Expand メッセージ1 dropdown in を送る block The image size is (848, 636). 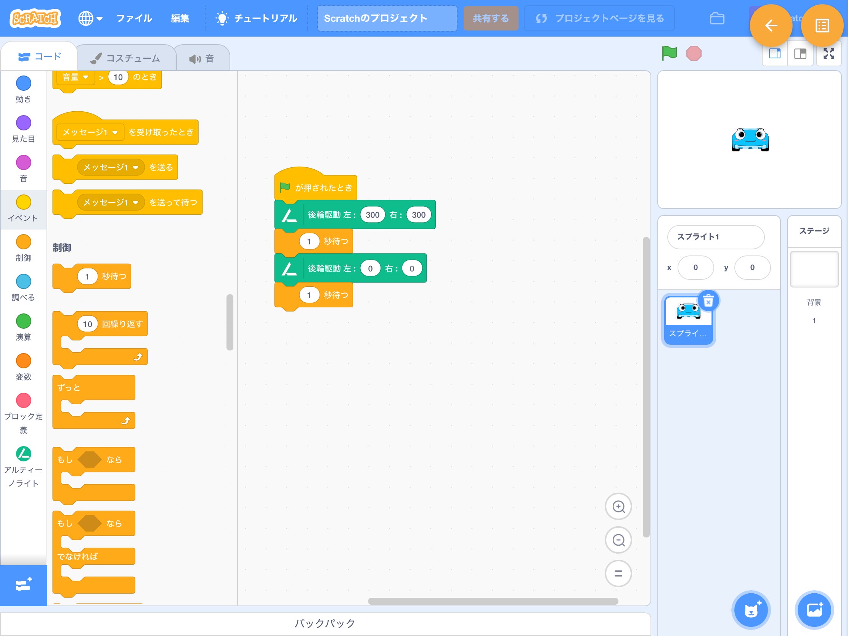[135, 167]
